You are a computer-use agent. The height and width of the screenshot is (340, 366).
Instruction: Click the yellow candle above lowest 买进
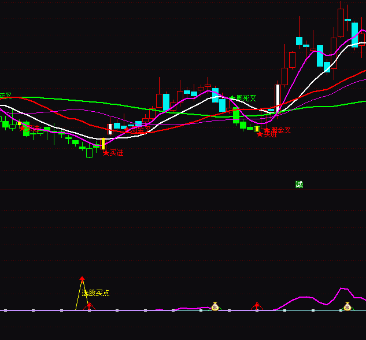103,143
